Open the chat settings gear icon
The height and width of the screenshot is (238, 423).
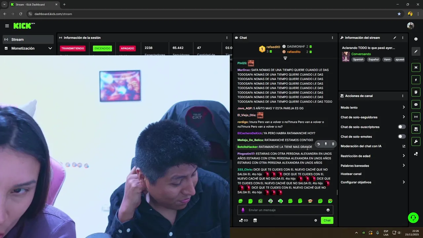316,220
